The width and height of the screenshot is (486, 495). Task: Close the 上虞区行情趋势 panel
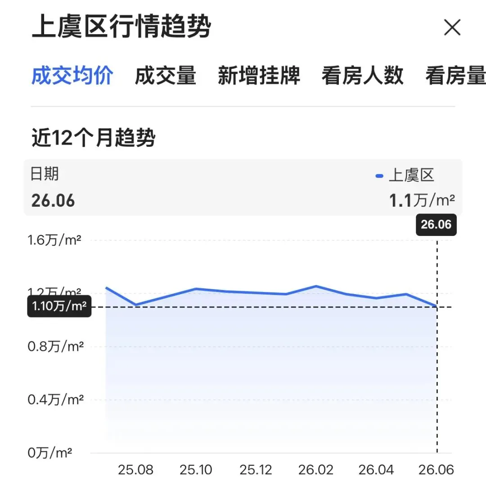(452, 27)
